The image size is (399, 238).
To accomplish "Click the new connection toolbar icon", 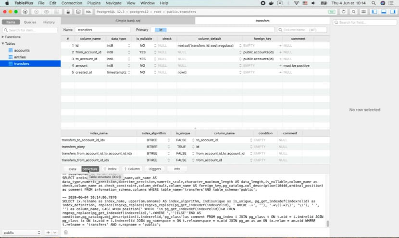I will [x=25, y=12].
